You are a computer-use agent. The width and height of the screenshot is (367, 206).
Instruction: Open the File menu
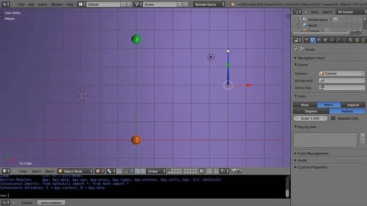tap(22, 5)
